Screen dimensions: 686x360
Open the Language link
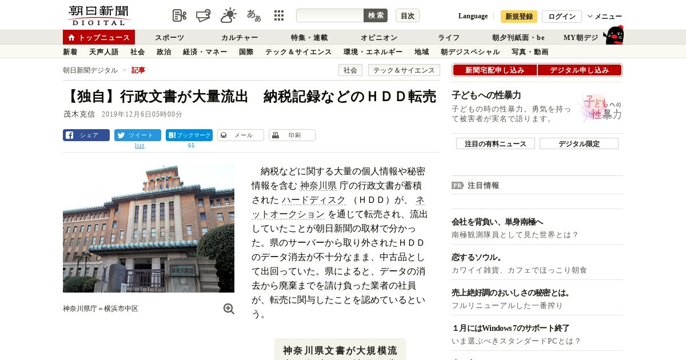473,16
